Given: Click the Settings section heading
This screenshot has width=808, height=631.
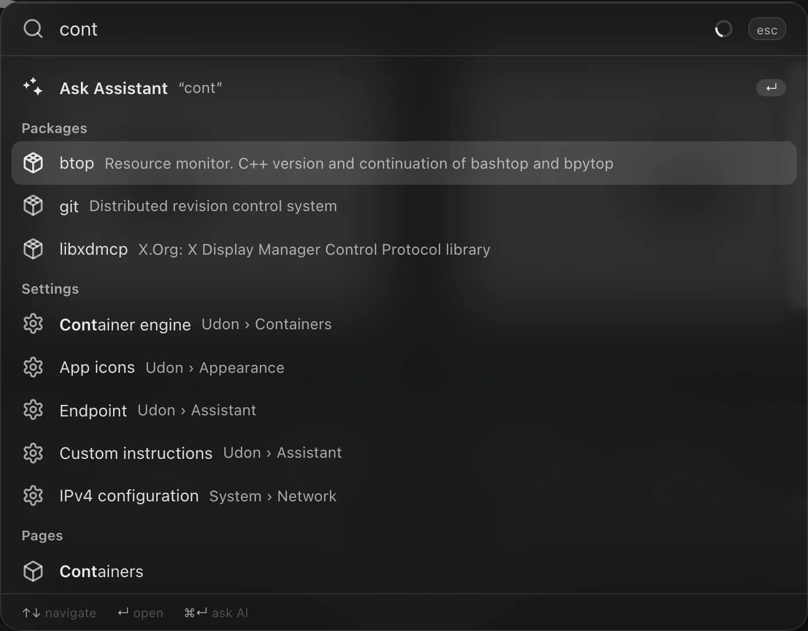Looking at the screenshot, I should (50, 289).
